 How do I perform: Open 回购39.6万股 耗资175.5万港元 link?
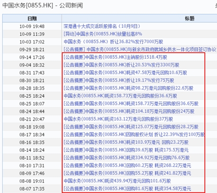126,150
